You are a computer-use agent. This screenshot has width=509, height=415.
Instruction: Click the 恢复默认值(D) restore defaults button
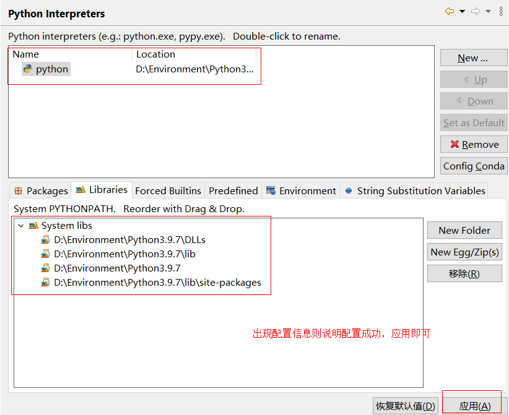[405, 406]
